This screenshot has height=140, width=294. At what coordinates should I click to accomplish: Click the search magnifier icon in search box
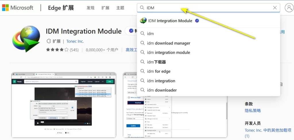[x=142, y=8]
